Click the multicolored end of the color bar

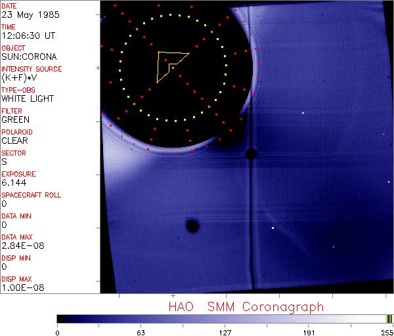pyautogui.click(x=389, y=319)
